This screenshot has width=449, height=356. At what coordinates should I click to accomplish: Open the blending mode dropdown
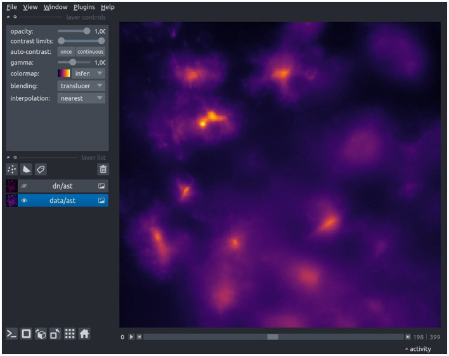coord(81,86)
